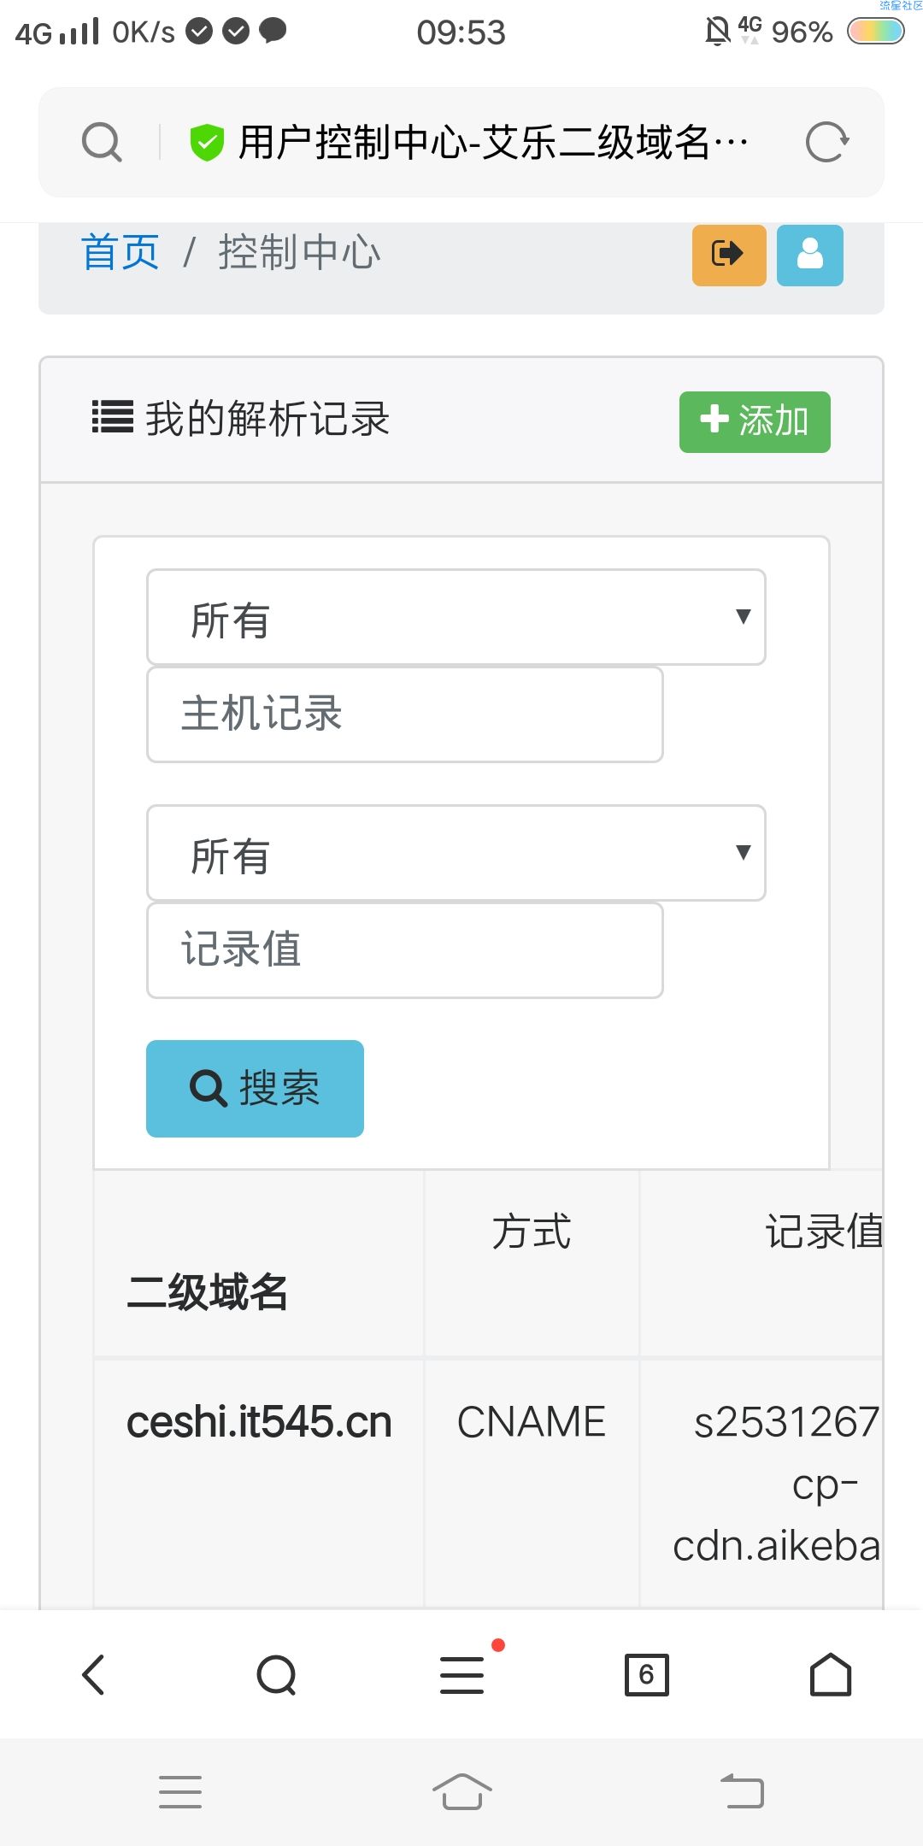Tap the page title in address bar
This screenshot has height=1846, width=923.
pyautogui.click(x=493, y=142)
